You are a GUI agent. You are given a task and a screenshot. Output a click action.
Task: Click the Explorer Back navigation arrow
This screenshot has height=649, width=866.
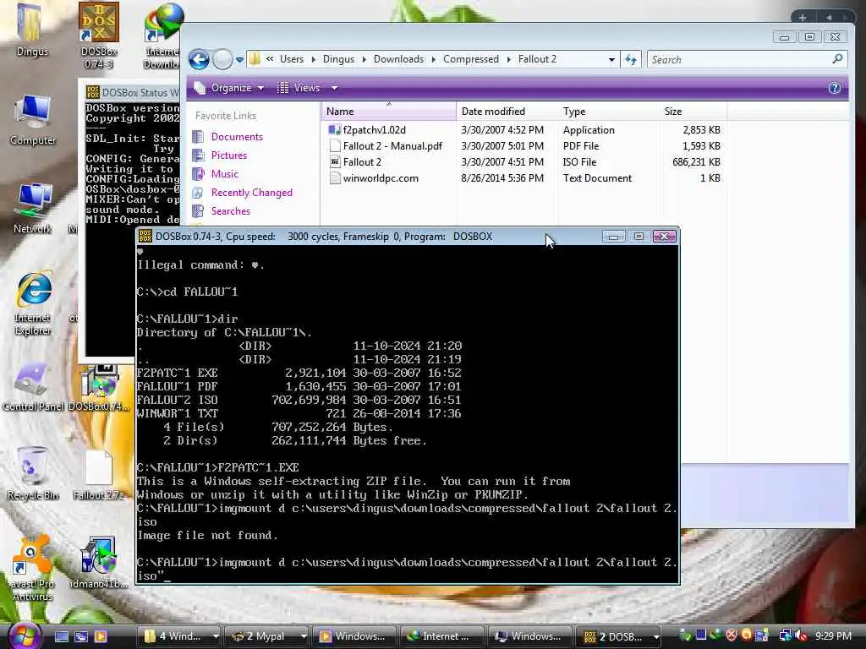[x=200, y=60]
